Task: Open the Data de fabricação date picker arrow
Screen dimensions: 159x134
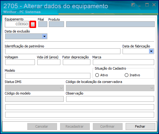Action: tap(151, 51)
